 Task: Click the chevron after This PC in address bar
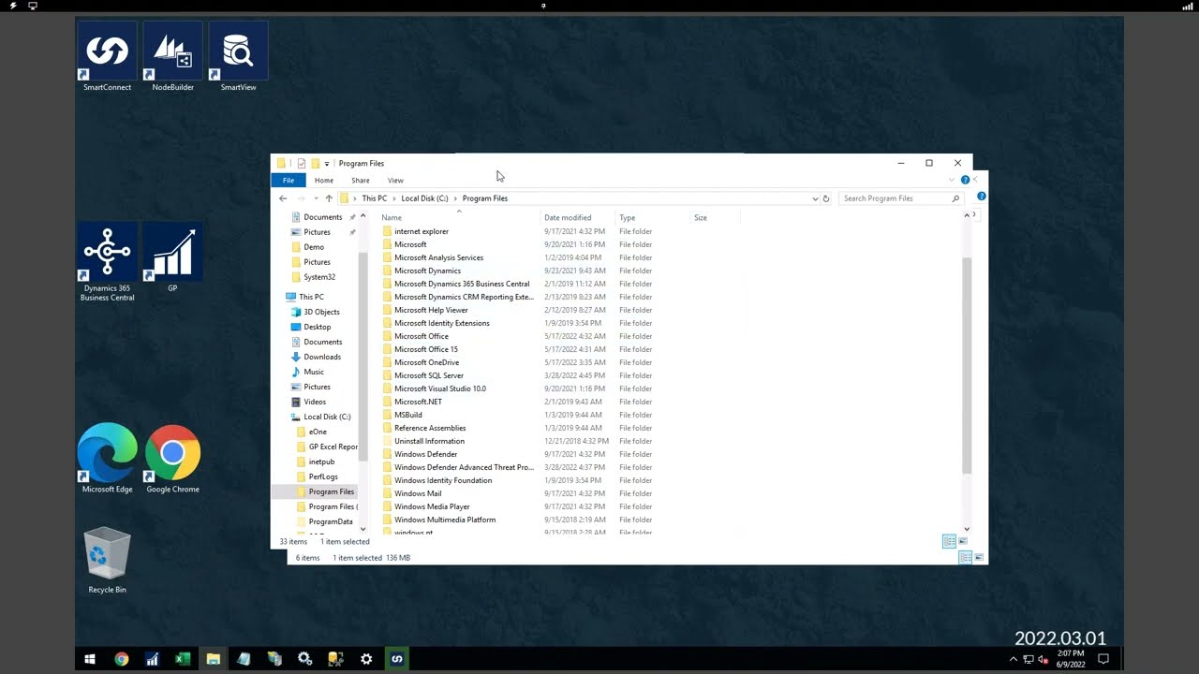393,198
